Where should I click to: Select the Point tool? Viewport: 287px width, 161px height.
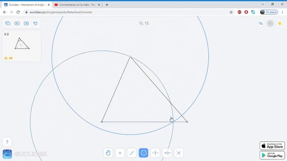coord(120,153)
